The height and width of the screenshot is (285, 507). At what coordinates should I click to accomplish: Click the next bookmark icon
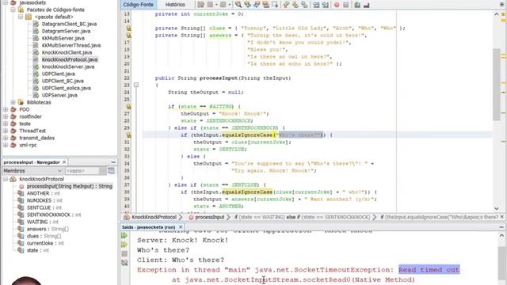coord(295,5)
